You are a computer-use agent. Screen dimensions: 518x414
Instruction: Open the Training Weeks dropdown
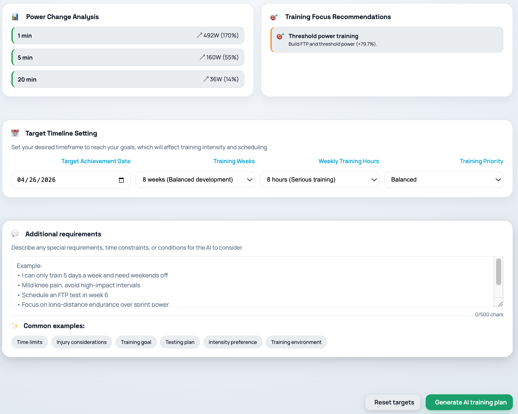coord(195,180)
